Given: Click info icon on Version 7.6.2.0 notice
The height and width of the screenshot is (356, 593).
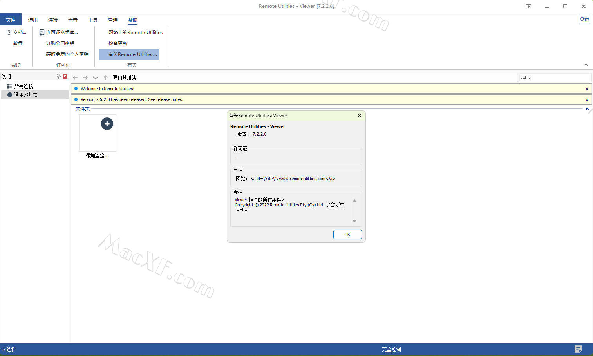Looking at the screenshot, I should (76, 99).
